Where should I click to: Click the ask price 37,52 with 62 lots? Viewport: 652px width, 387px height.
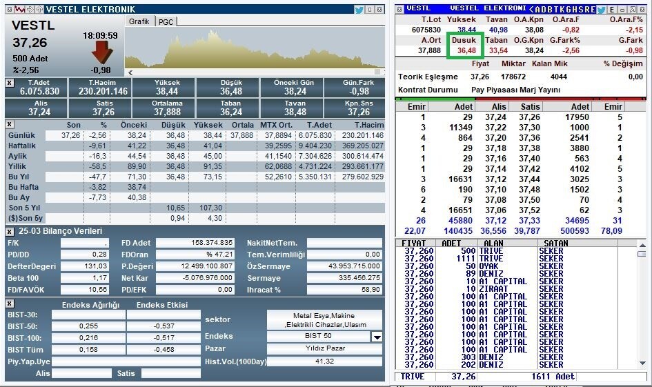tap(529, 210)
